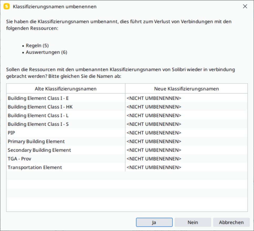The height and width of the screenshot is (231, 254).
Task: Open new name cell for Primary Building Element
Action: coord(187,141)
